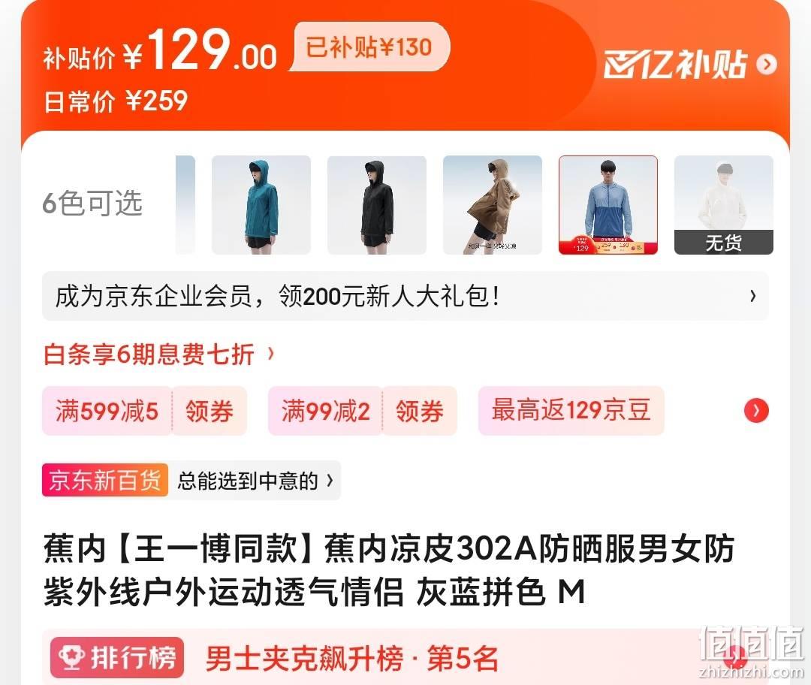Select the gray-blue jacket thumbnail
This screenshot has height=685, width=811.
(608, 205)
